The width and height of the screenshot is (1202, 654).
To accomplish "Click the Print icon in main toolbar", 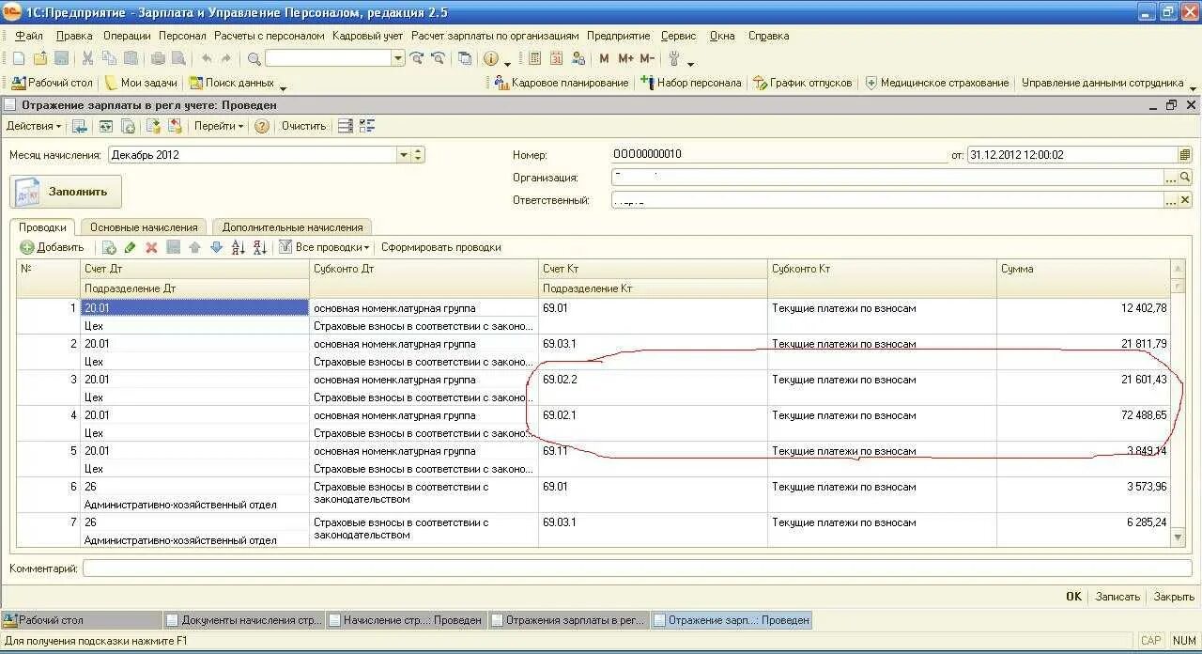I will click(x=158, y=58).
